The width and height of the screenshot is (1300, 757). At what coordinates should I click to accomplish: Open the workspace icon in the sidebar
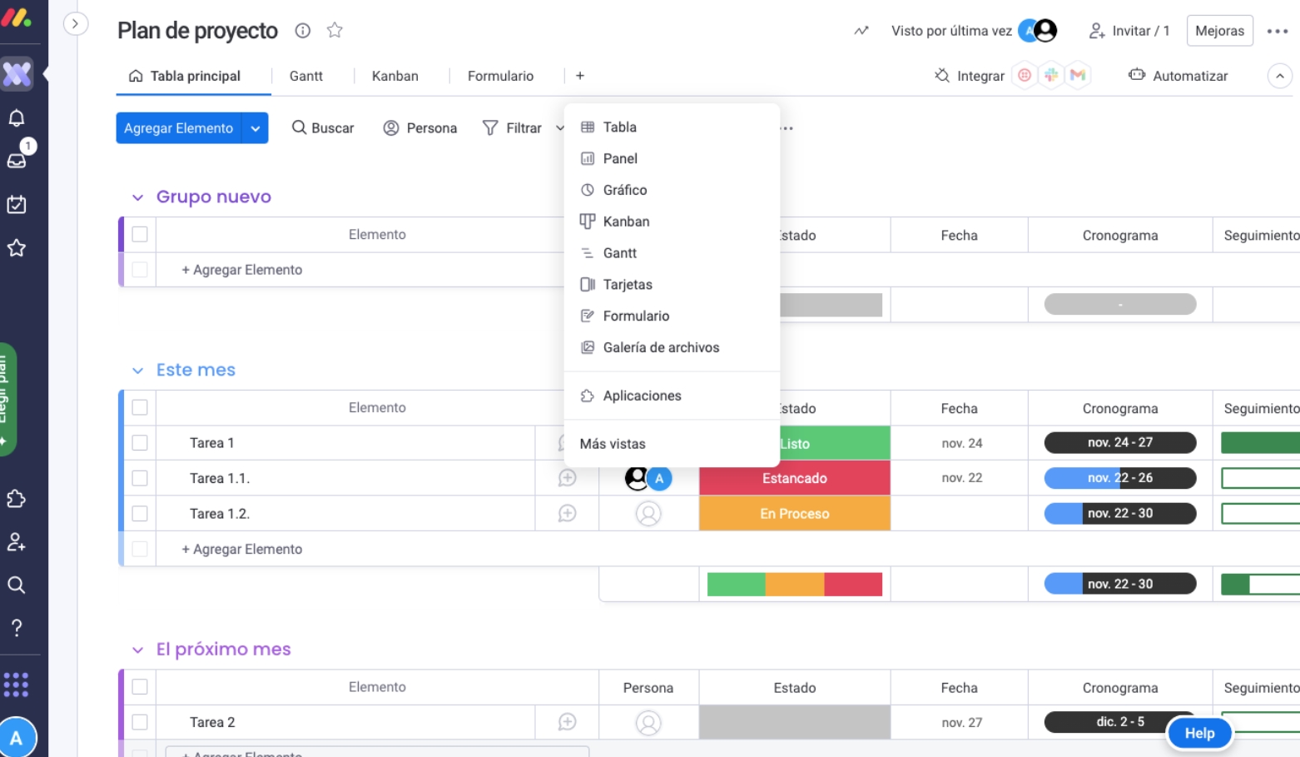(17, 74)
